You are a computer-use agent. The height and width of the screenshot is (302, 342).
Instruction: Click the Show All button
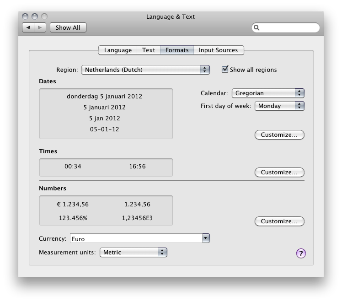(x=68, y=27)
